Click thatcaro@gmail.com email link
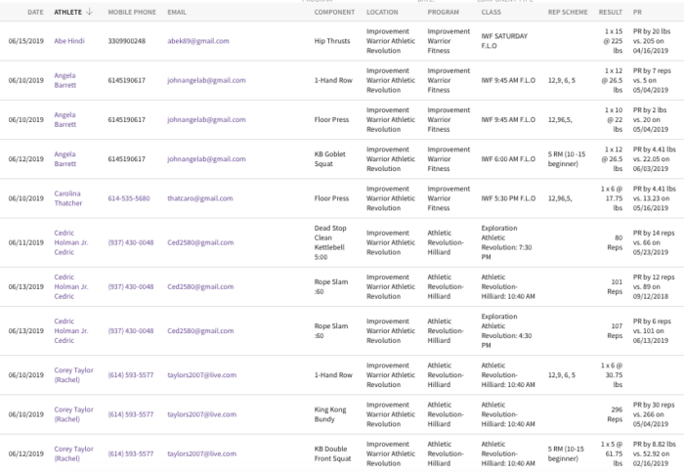Screen dimensions: 684x473 (x=199, y=198)
